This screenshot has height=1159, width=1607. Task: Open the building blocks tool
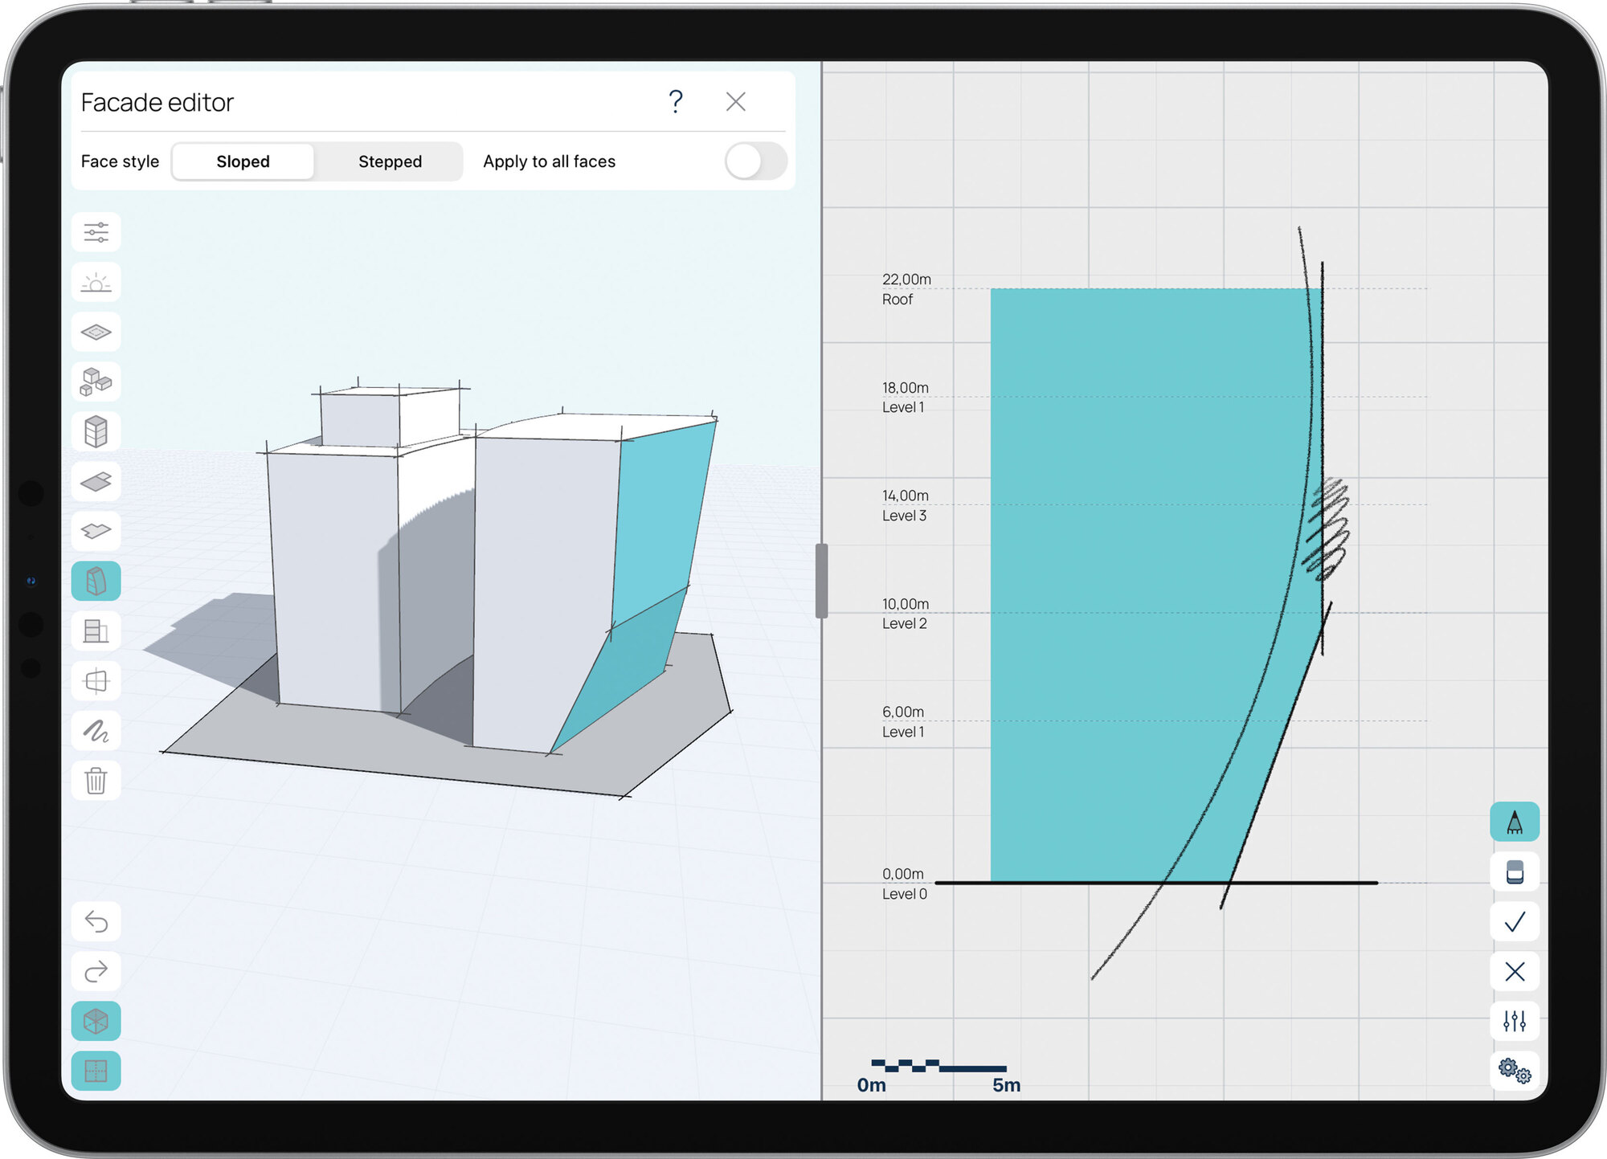[x=96, y=382]
